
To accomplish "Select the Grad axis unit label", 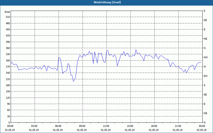I will (7, 12).
